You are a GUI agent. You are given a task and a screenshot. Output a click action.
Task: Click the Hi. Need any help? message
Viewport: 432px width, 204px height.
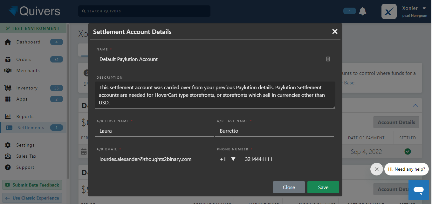(407, 169)
